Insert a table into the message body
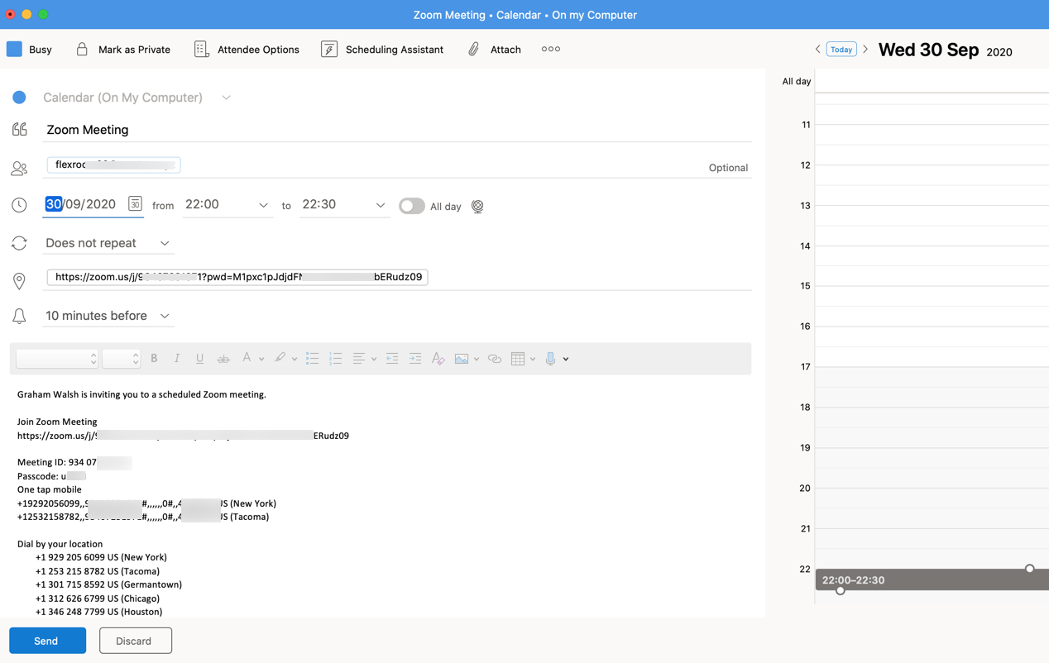The image size is (1049, 663). tap(520, 358)
